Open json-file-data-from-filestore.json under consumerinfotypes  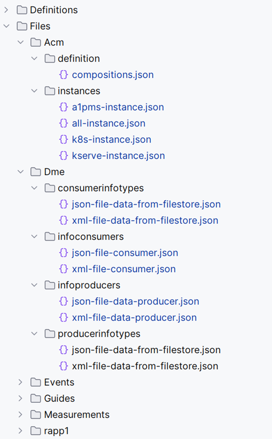(x=147, y=204)
